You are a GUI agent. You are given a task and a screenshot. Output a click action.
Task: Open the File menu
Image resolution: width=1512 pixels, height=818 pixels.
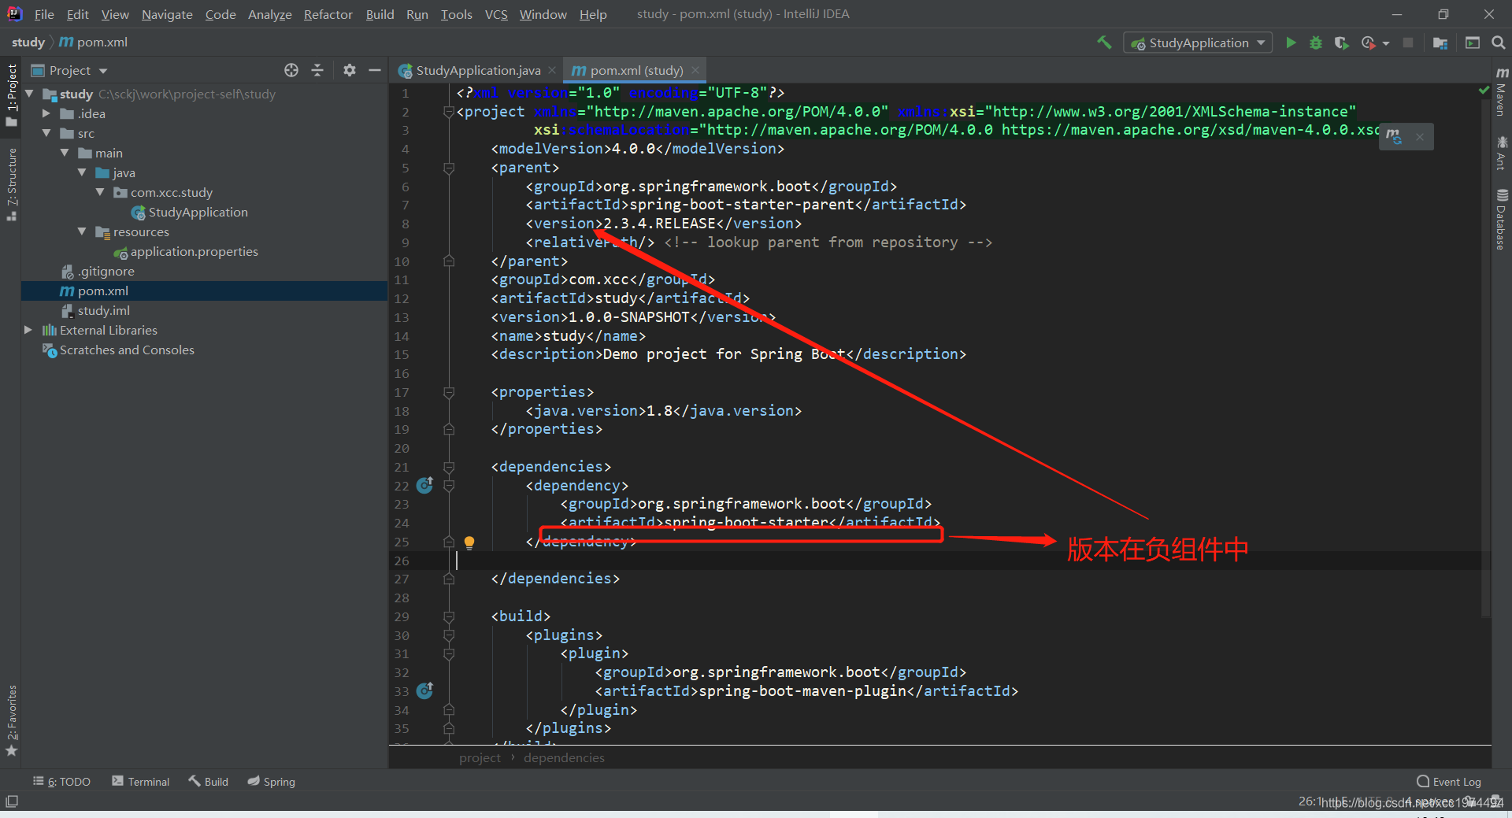[x=44, y=14]
